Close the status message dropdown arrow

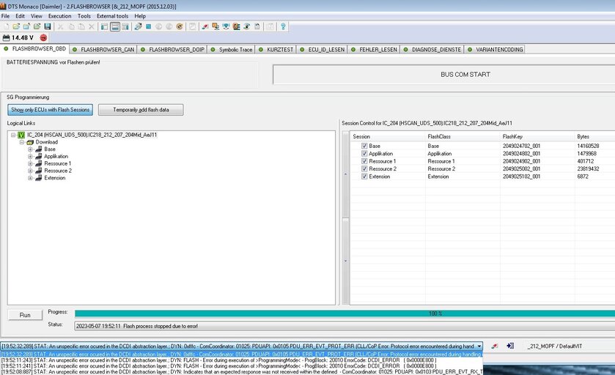pyautogui.click(x=479, y=346)
